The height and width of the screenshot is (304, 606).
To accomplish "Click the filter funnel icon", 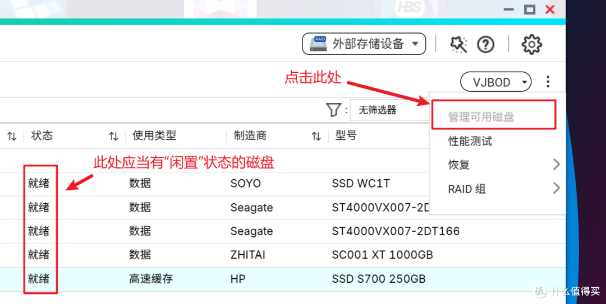I will point(333,110).
